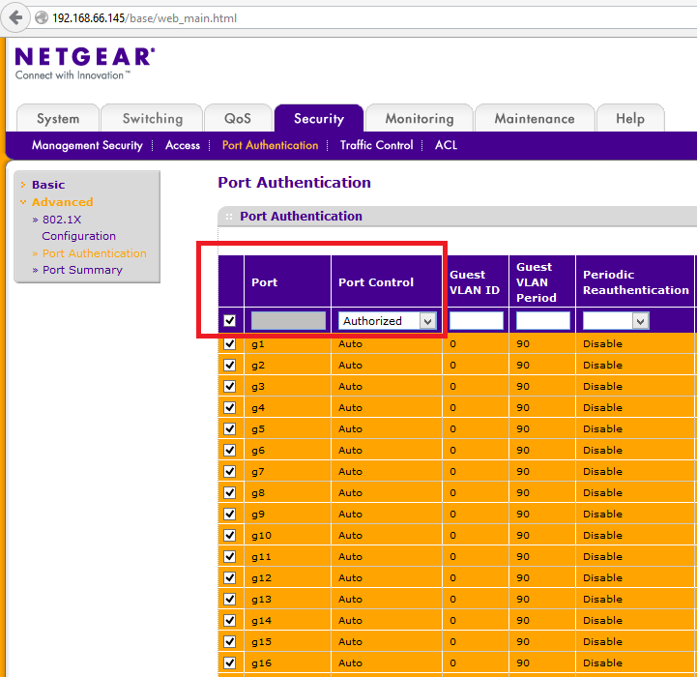Click the page globe icon in address bar
Viewport: 697px width, 677px height.
coord(41,18)
